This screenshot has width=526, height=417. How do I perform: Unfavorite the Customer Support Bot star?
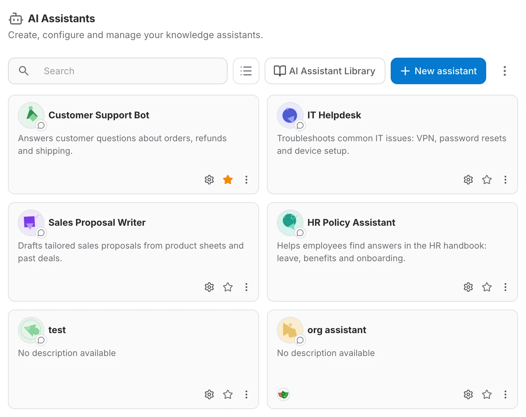228,180
